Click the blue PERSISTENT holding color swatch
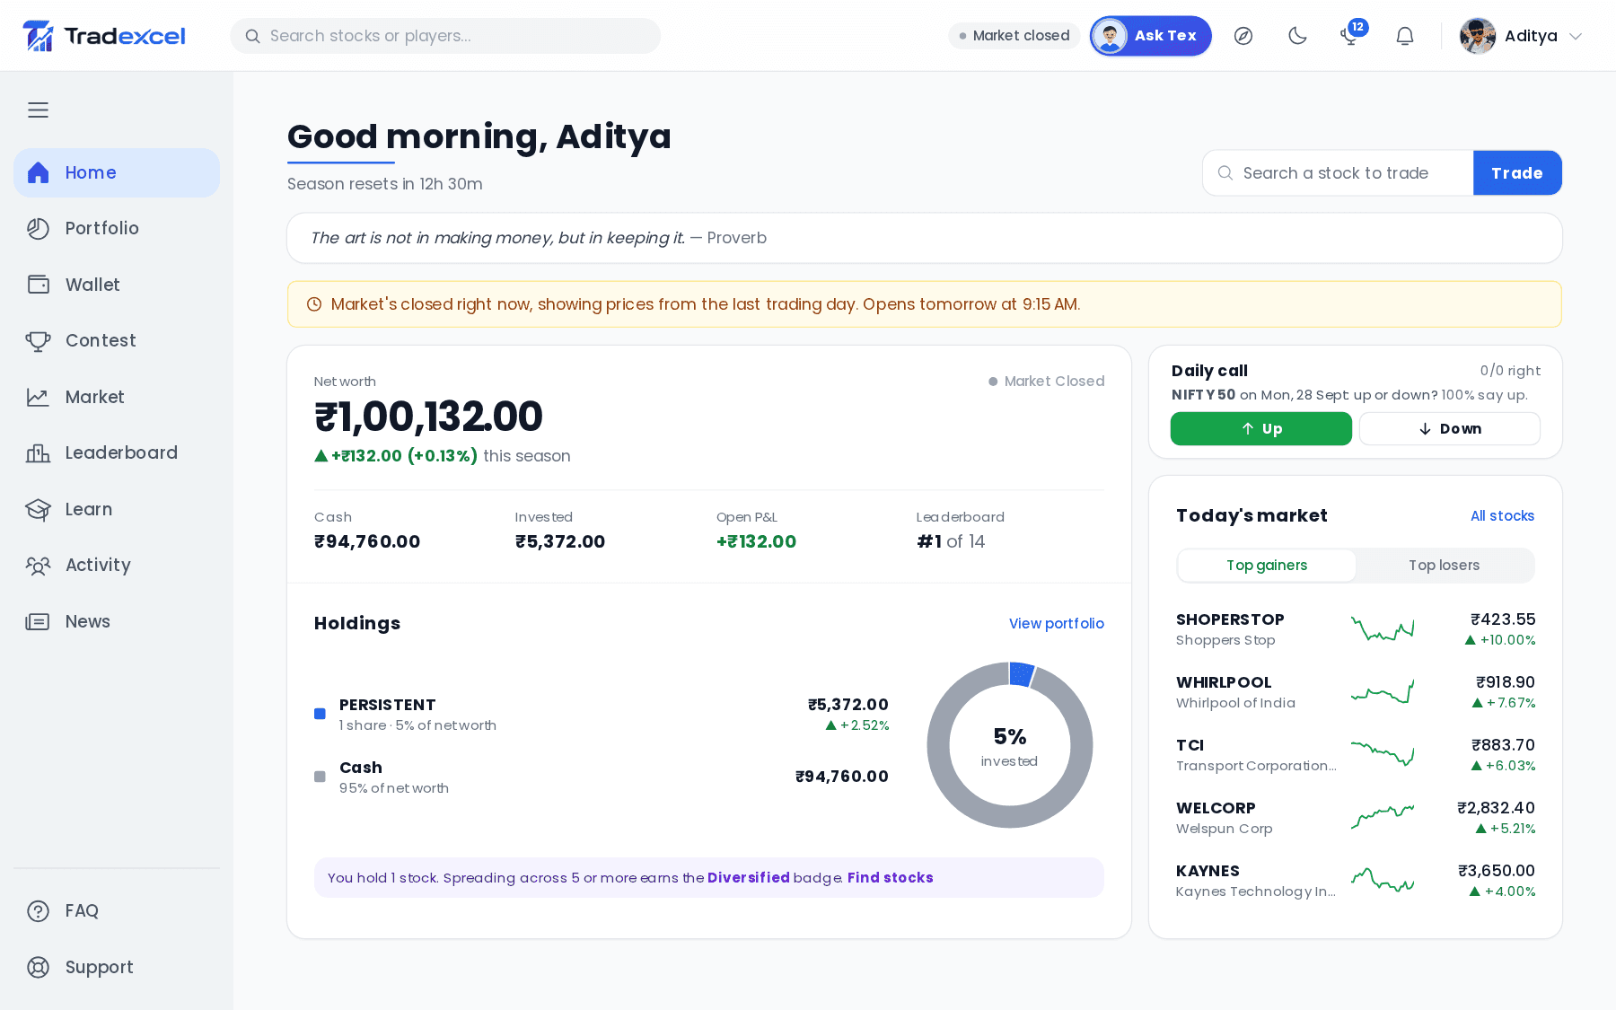The width and height of the screenshot is (1616, 1010). point(320,714)
